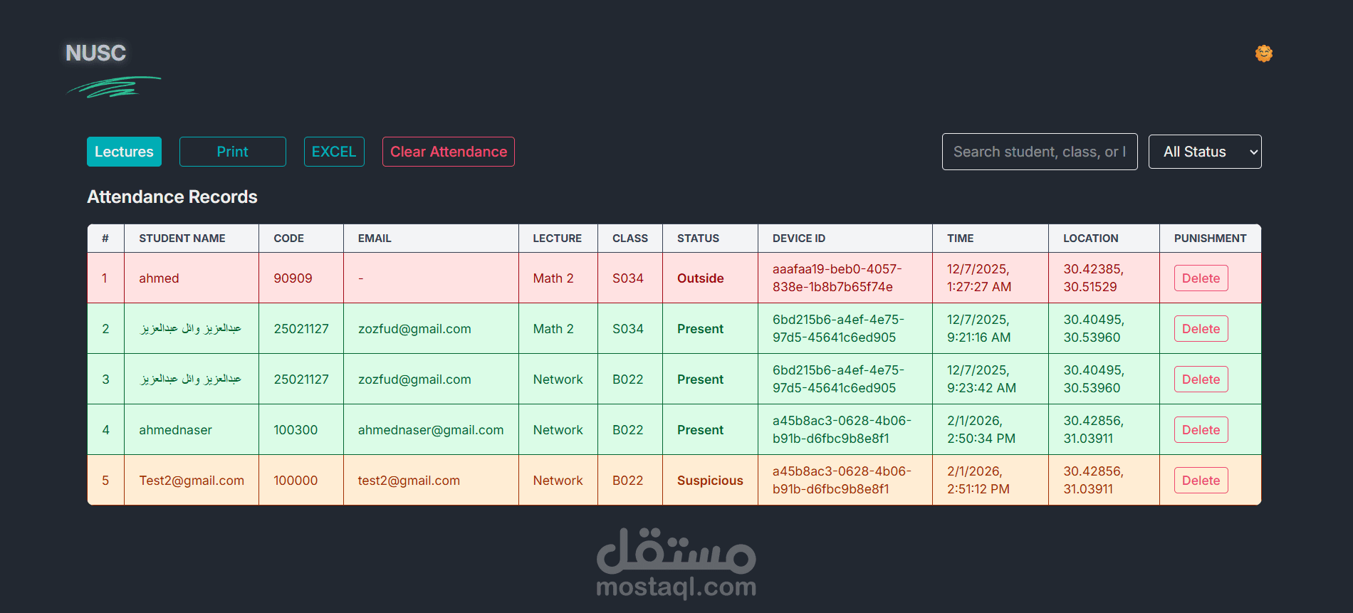This screenshot has height=613, width=1353.
Task: Click Clear Attendance button
Action: point(449,152)
